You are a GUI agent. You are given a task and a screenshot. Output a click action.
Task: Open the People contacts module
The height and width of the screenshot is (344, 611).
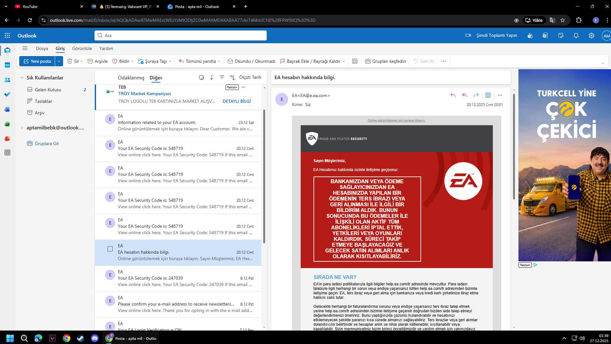7,80
